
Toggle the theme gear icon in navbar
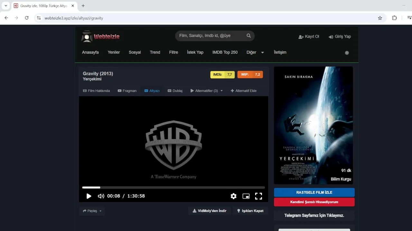click(x=347, y=53)
